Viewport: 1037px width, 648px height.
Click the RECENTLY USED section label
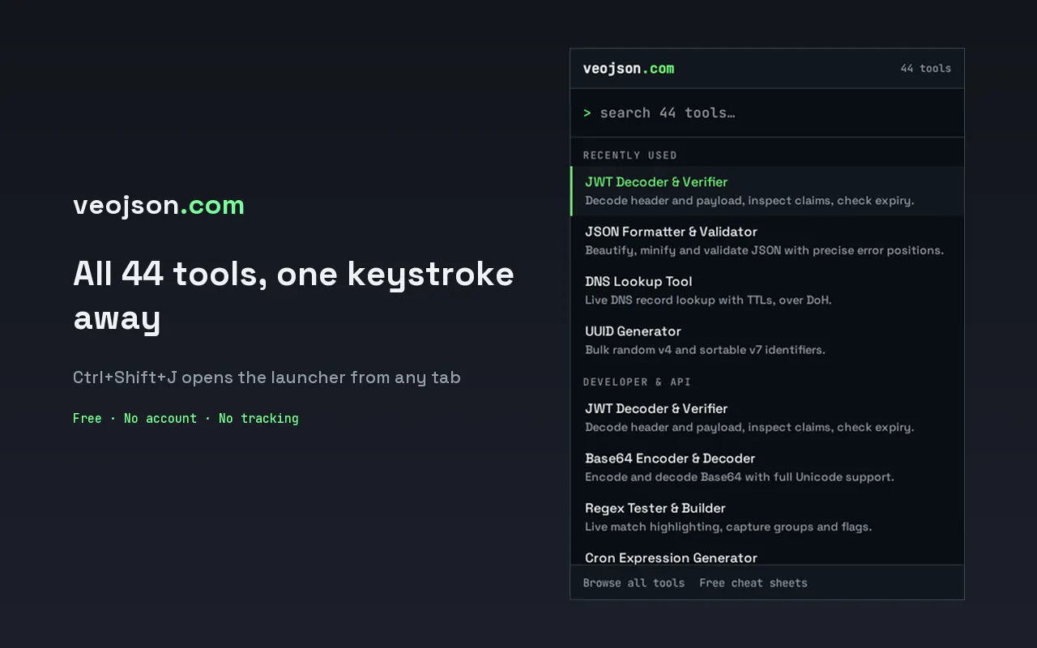pyautogui.click(x=630, y=155)
